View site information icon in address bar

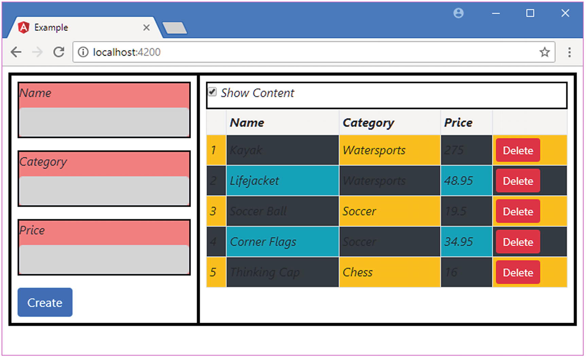(x=83, y=52)
